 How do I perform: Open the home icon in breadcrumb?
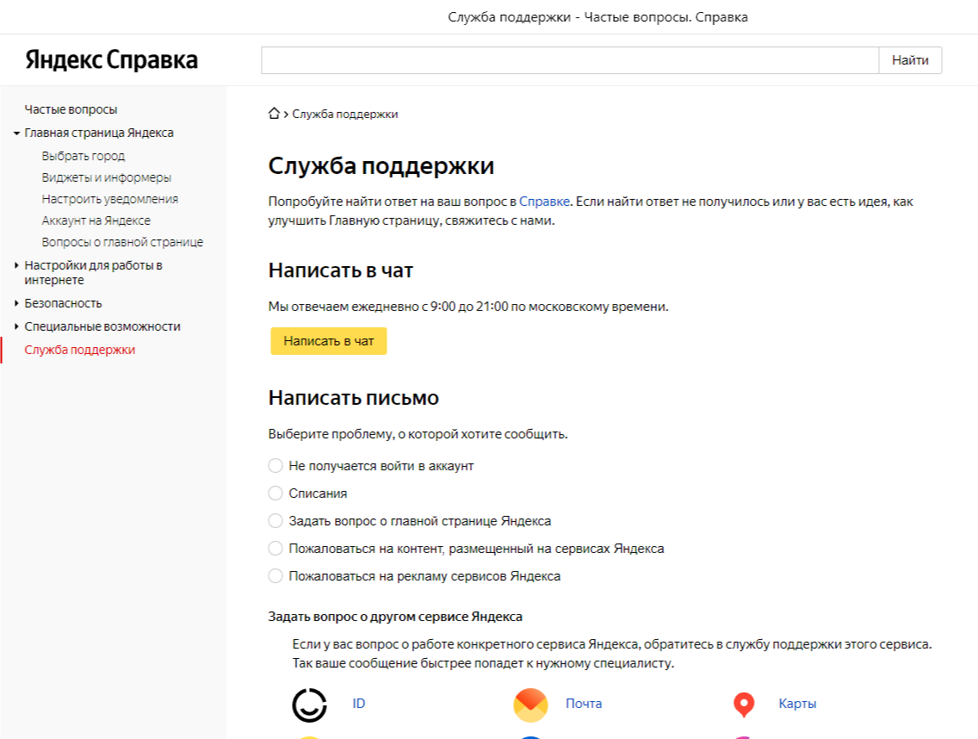(x=274, y=114)
